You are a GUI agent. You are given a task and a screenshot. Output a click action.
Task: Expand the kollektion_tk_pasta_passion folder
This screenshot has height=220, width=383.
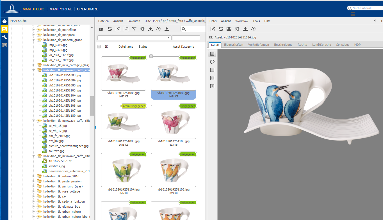point(34,181)
